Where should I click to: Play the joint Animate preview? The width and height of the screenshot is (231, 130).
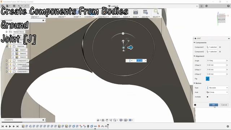pyautogui.click(x=208, y=97)
